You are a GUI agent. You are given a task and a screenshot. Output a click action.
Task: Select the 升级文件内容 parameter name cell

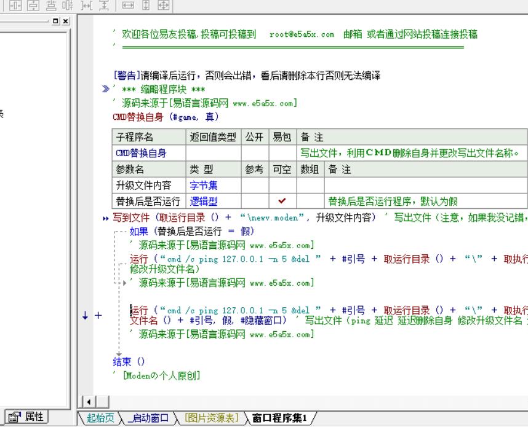click(x=149, y=186)
